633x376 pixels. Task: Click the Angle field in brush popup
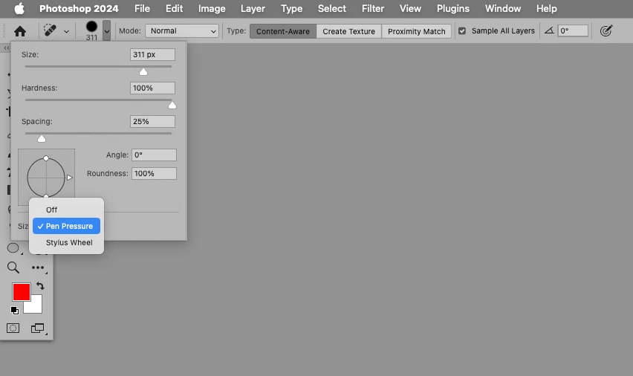pyautogui.click(x=154, y=155)
